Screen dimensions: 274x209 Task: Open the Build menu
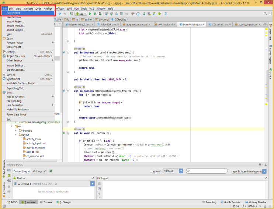coord(69,8)
